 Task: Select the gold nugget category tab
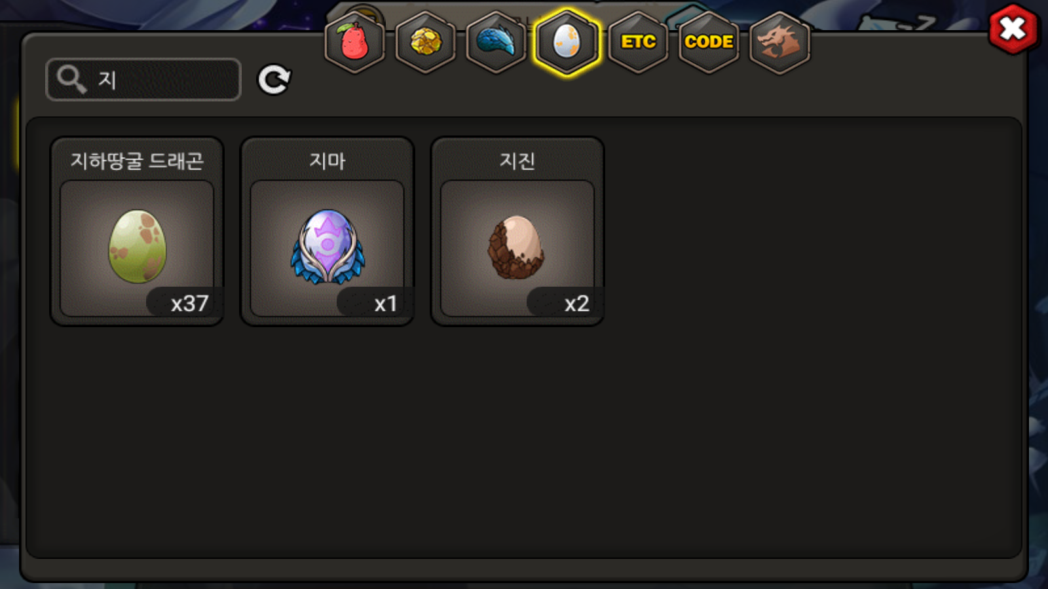click(426, 43)
